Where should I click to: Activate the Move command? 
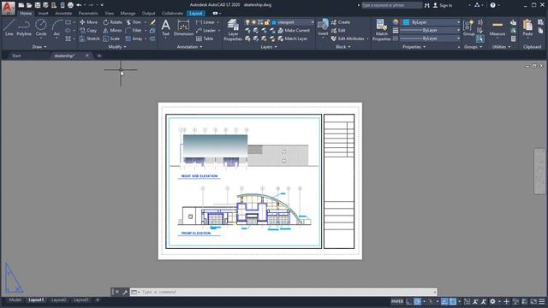click(x=89, y=22)
